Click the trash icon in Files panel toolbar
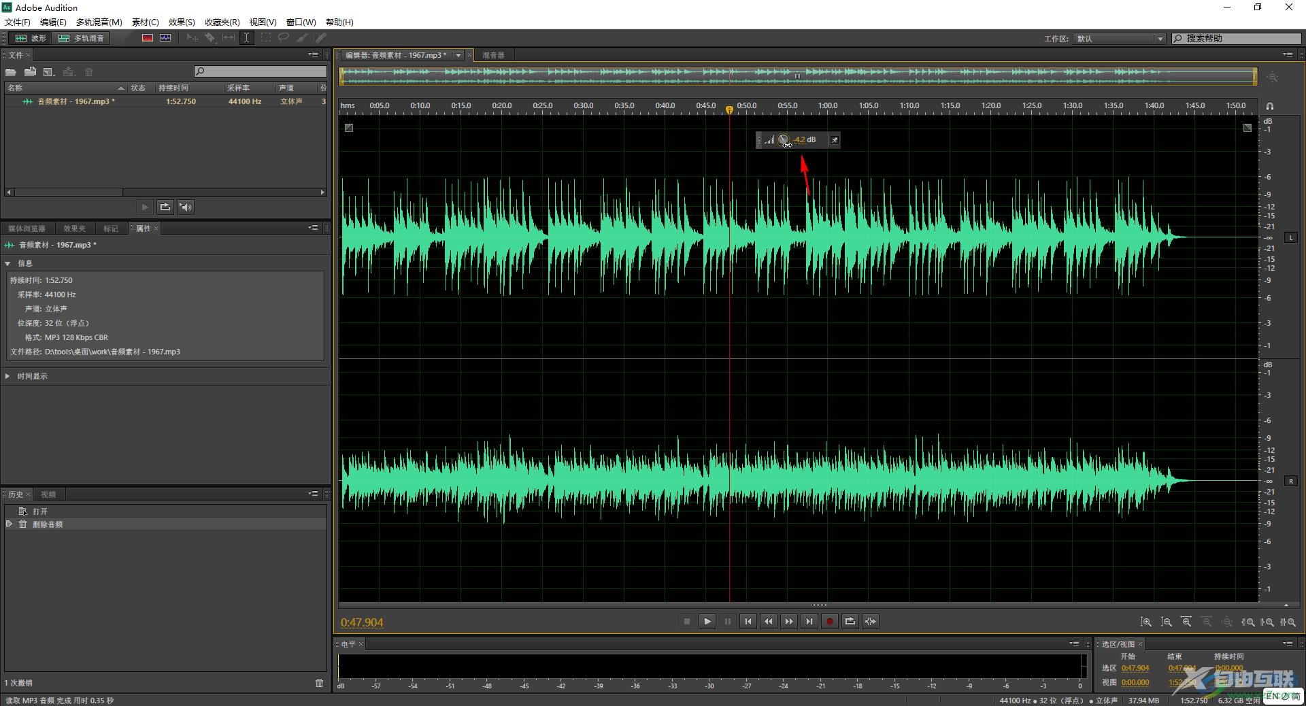Screen dimensions: 1306x706 [88, 72]
